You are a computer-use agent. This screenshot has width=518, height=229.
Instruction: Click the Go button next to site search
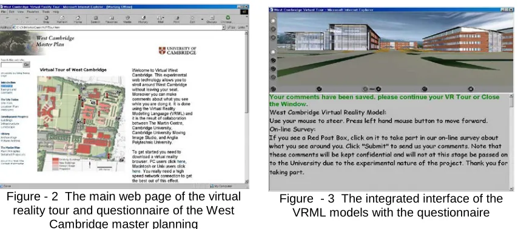[x=27, y=65]
